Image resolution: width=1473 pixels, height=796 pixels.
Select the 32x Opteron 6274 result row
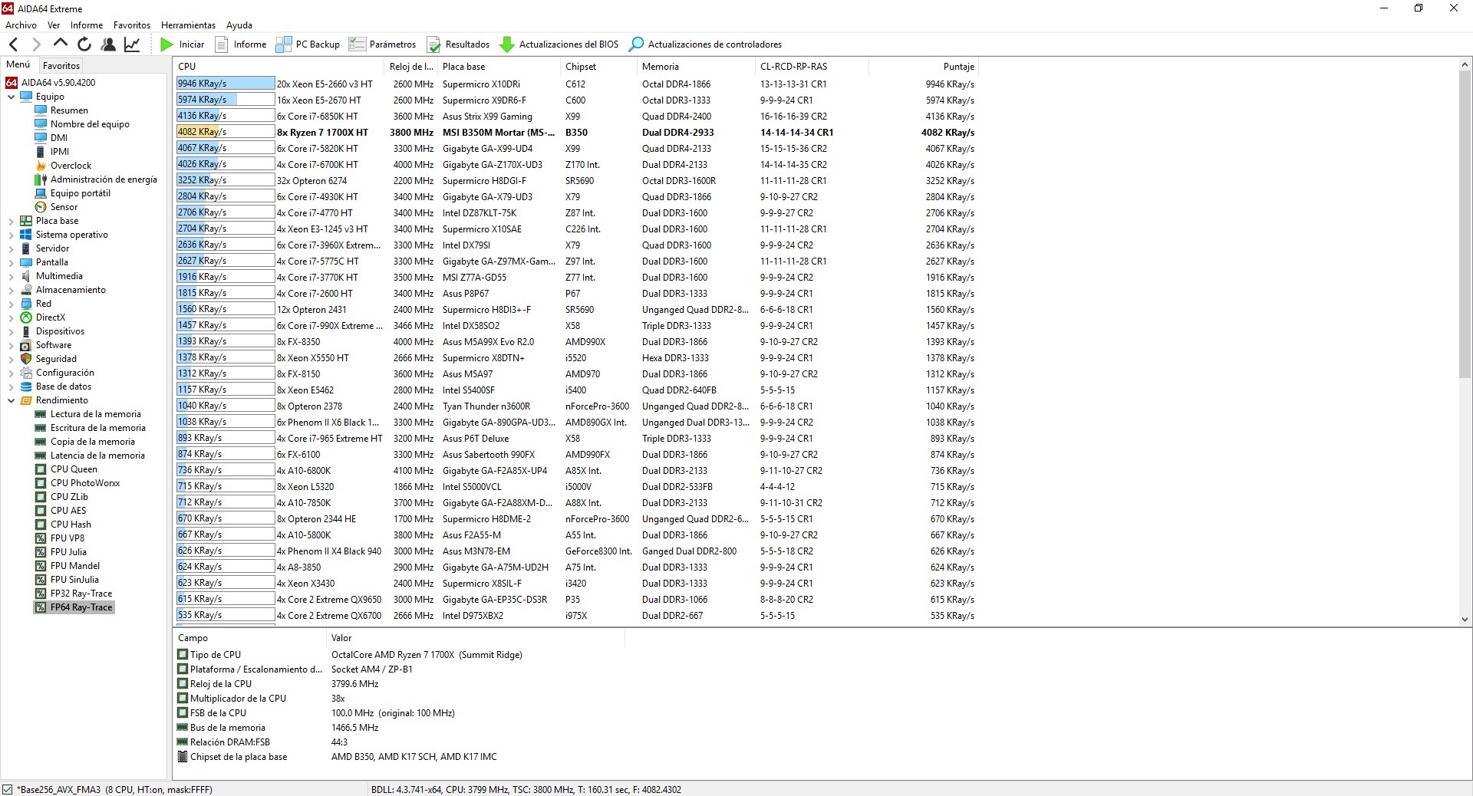pos(575,180)
